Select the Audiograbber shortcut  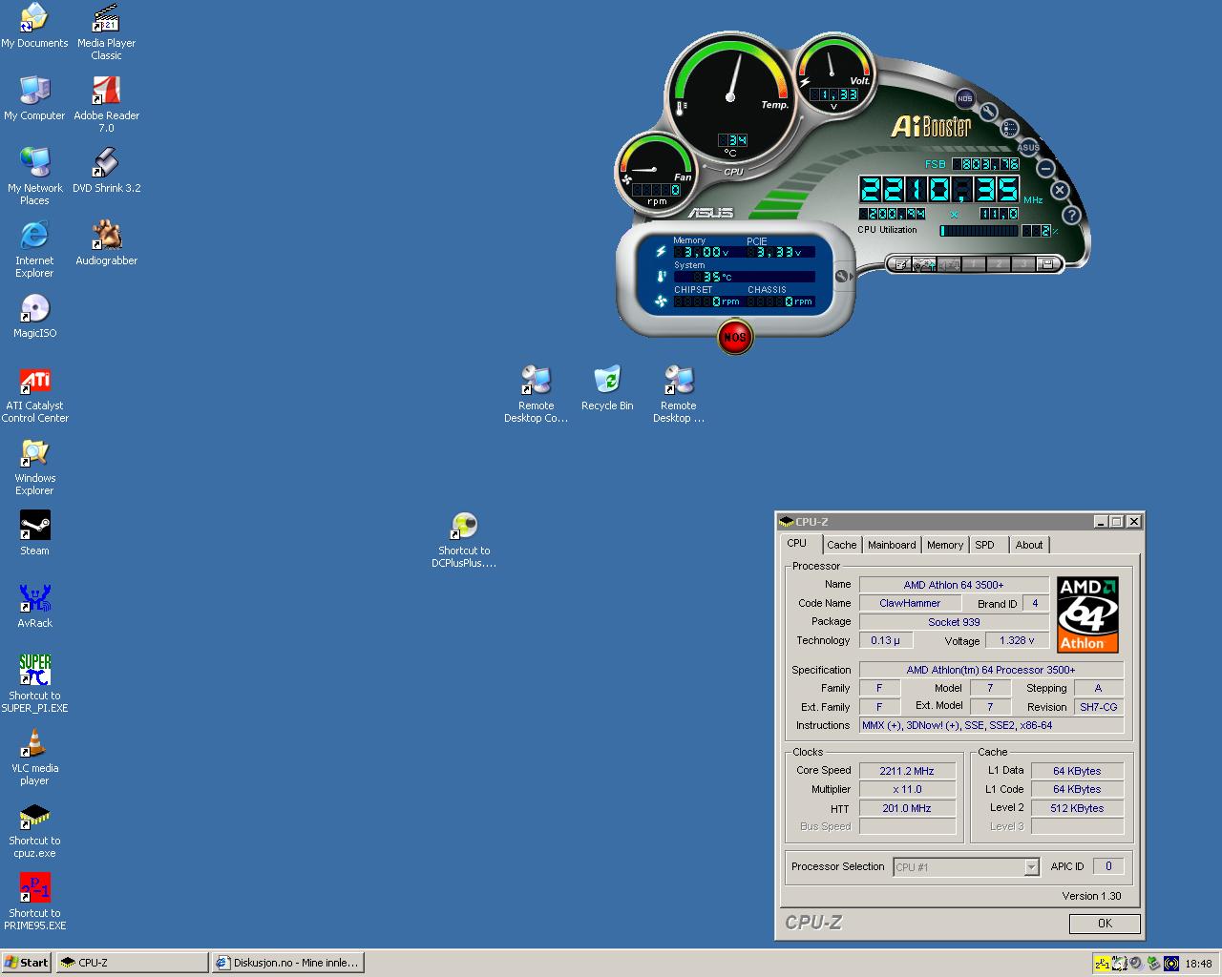[x=106, y=243]
